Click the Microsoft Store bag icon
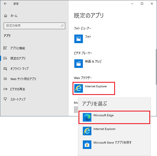The width and height of the screenshot is (157, 156). tap(87, 145)
